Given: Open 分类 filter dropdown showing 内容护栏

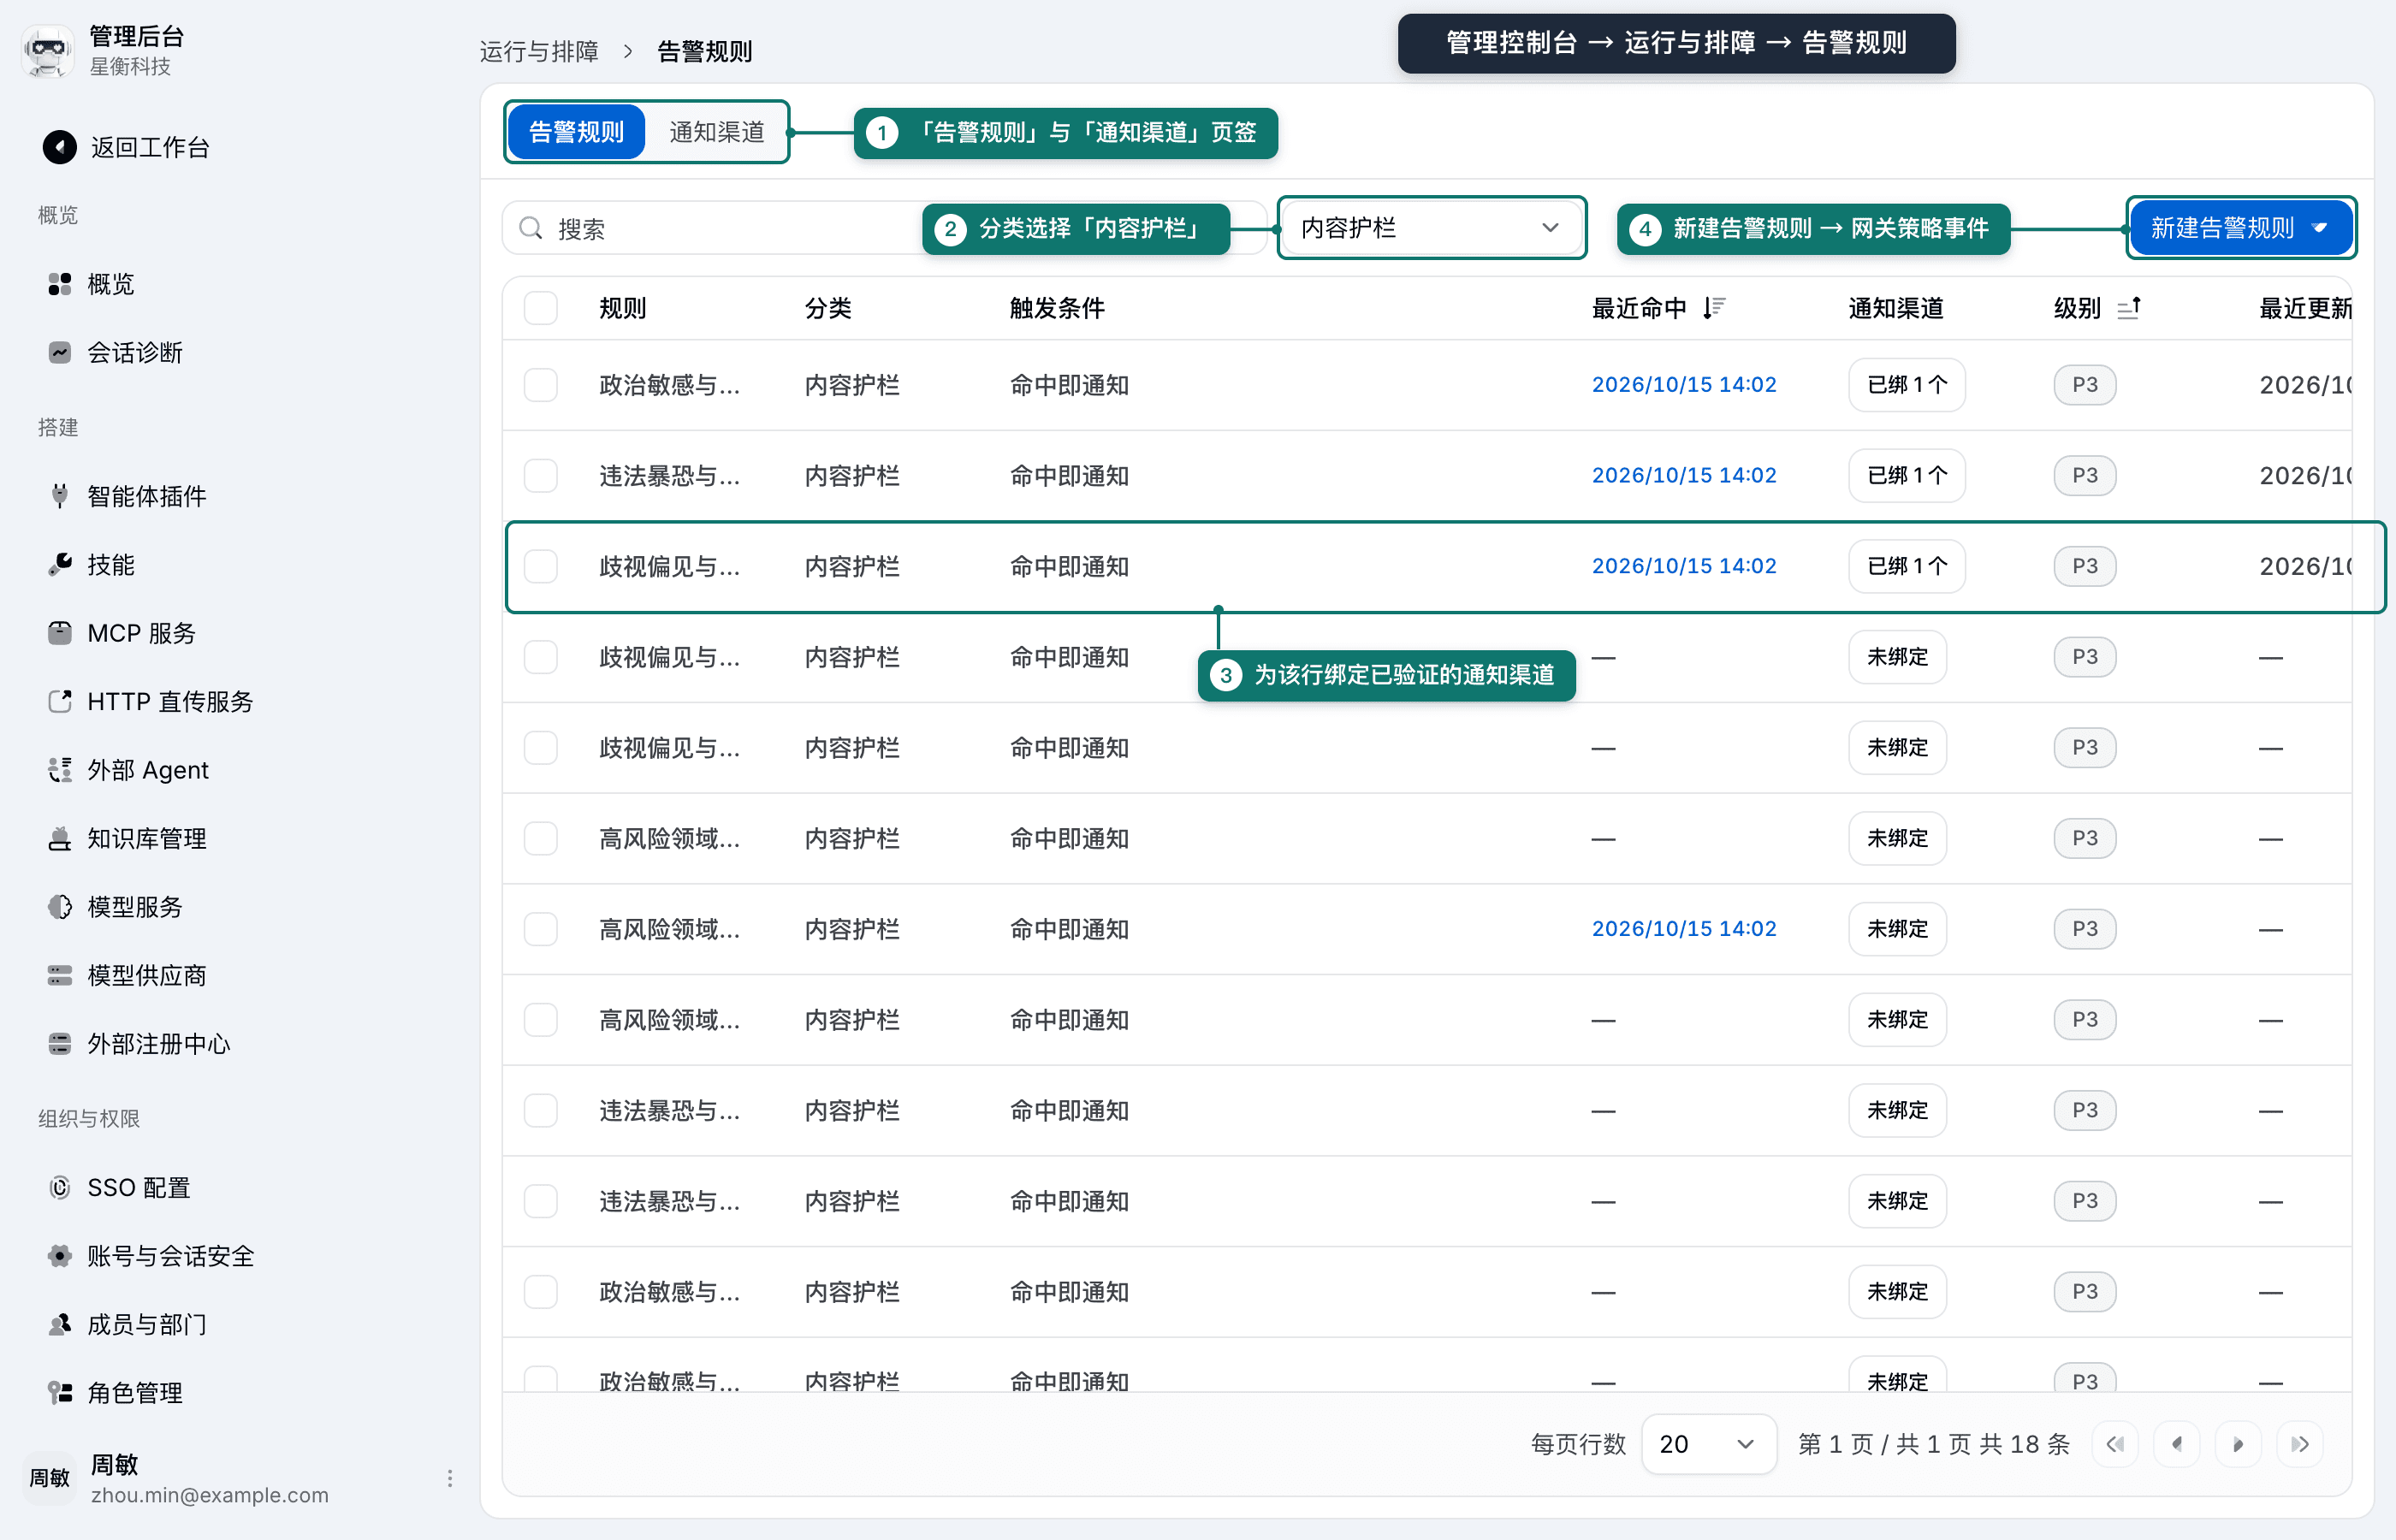Looking at the screenshot, I should pos(1432,228).
